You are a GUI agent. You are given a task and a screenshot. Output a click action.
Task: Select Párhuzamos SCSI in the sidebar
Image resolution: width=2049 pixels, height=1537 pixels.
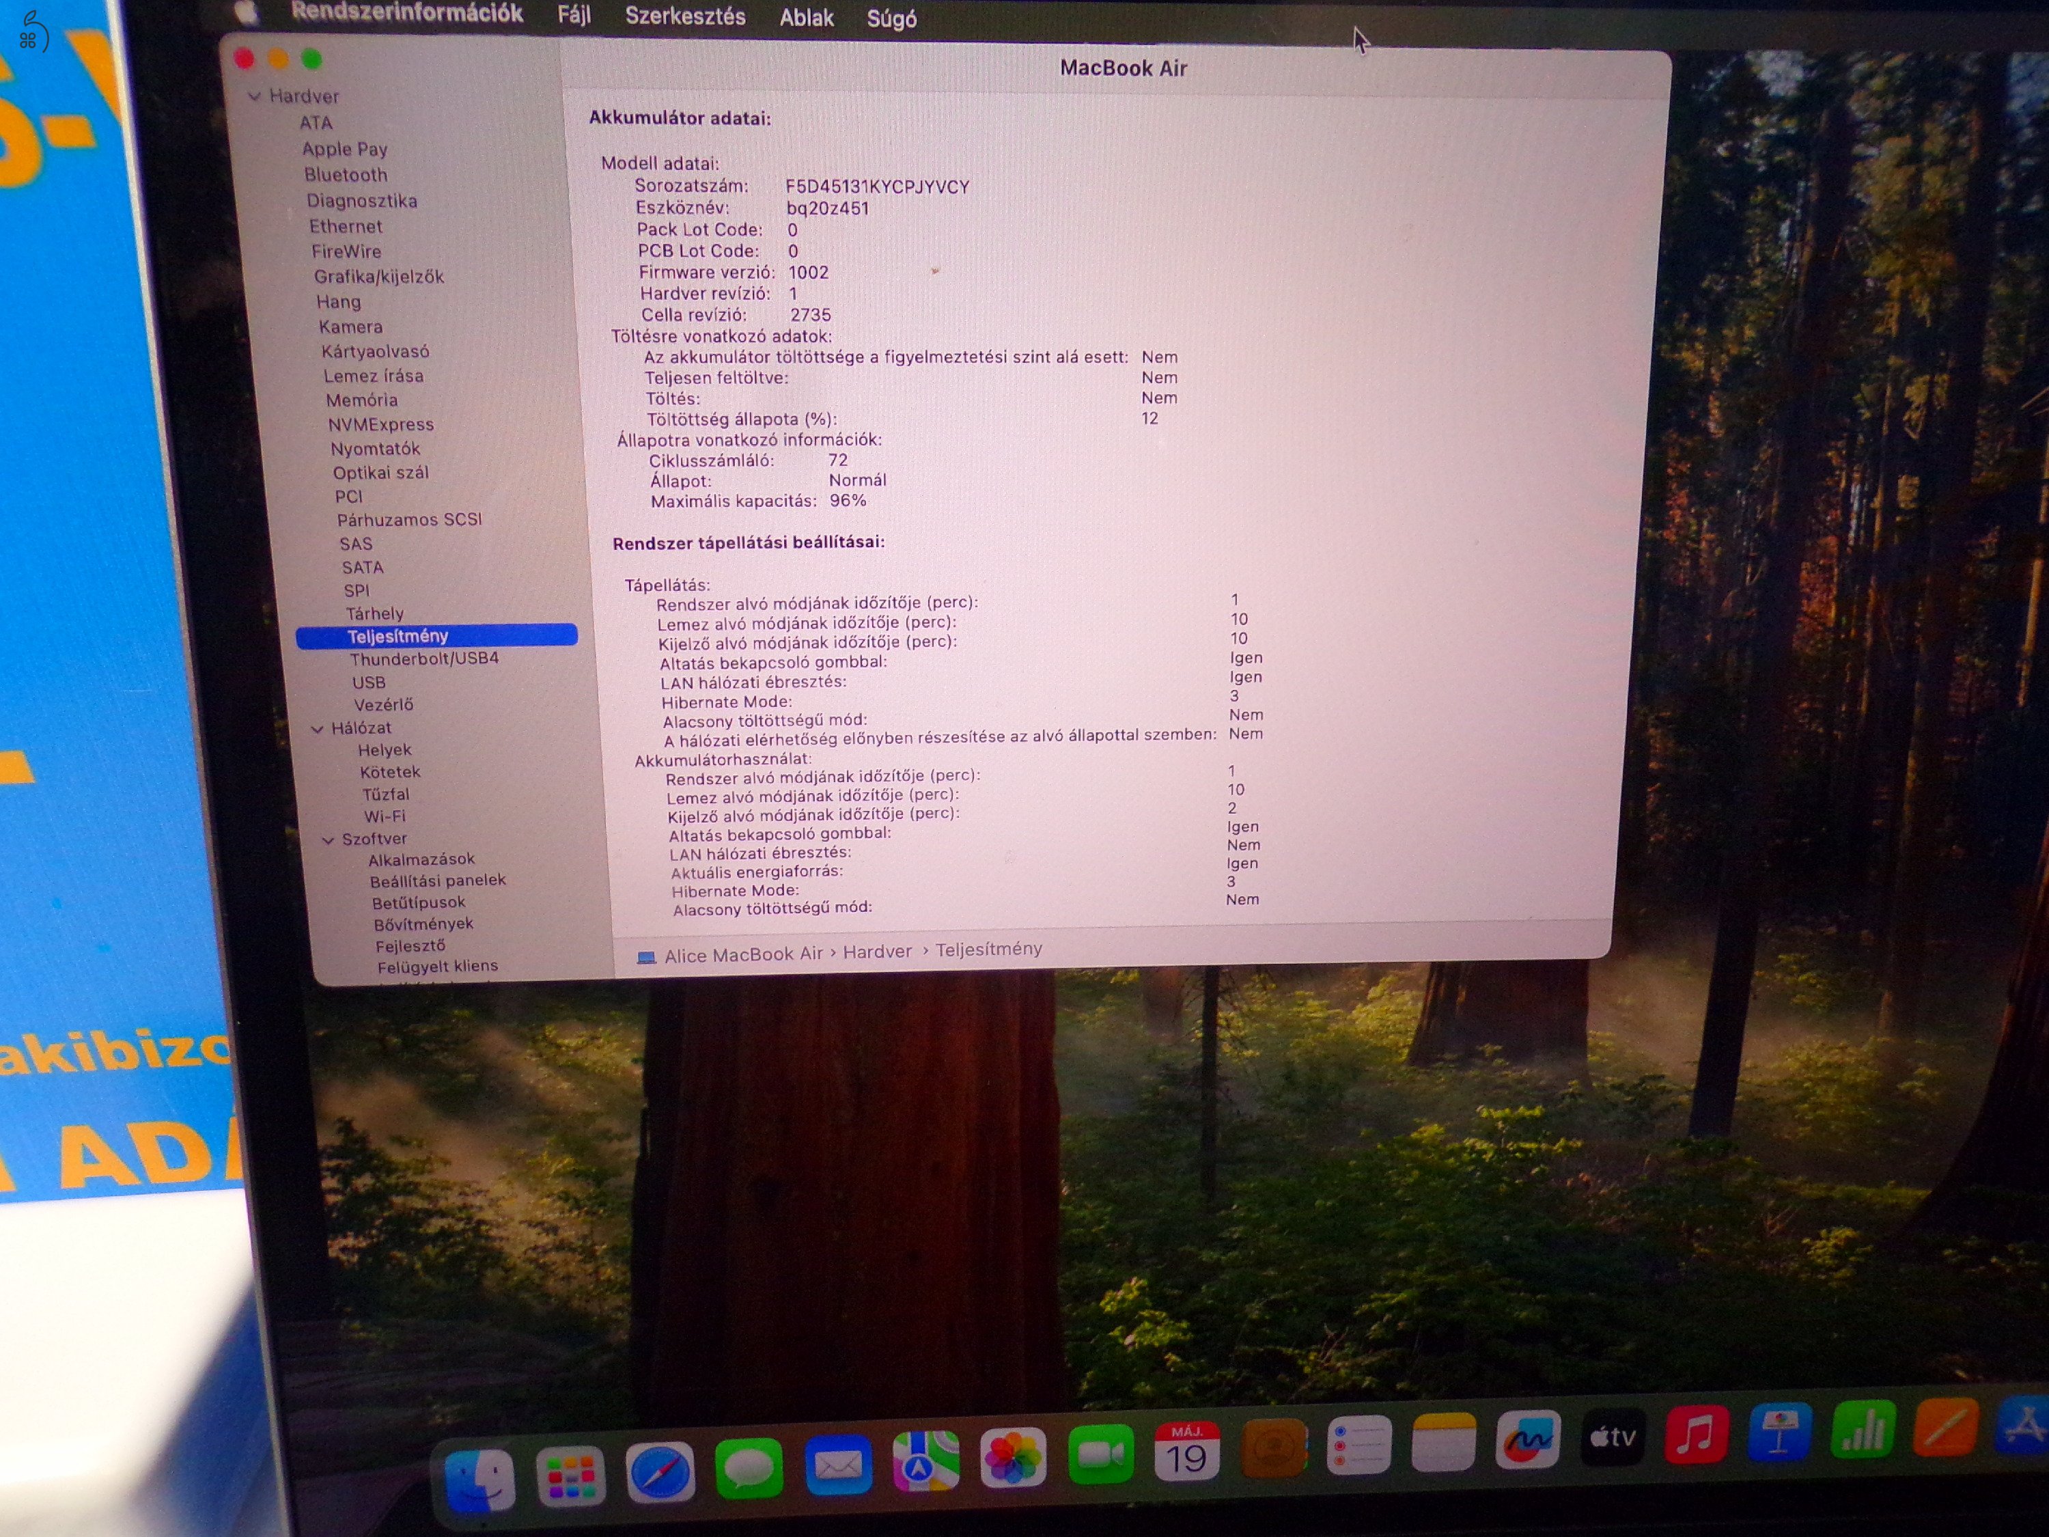click(409, 520)
